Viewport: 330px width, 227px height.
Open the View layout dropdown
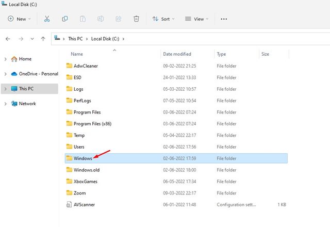click(197, 19)
